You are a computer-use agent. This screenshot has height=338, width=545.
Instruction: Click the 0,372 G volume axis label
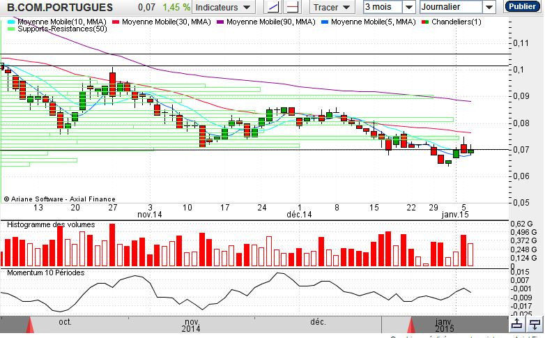pos(523,240)
